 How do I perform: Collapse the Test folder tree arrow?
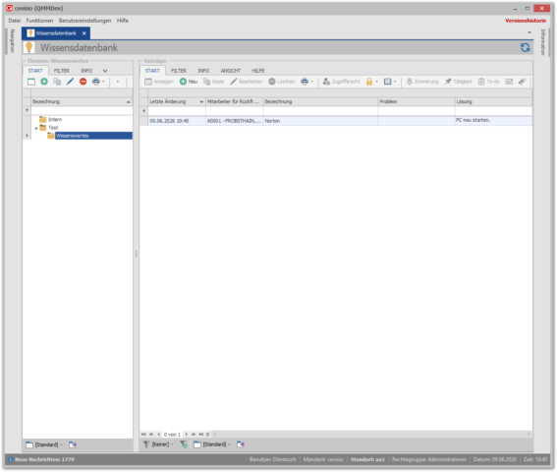[x=36, y=128]
